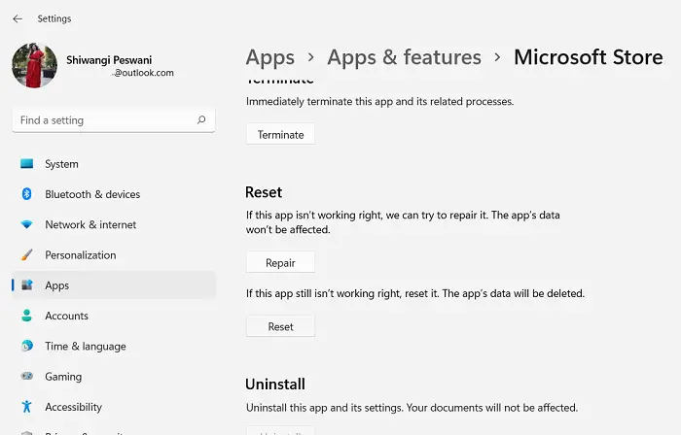Terminate the Microsoft Store app
This screenshot has width=681, height=435.
(x=280, y=135)
